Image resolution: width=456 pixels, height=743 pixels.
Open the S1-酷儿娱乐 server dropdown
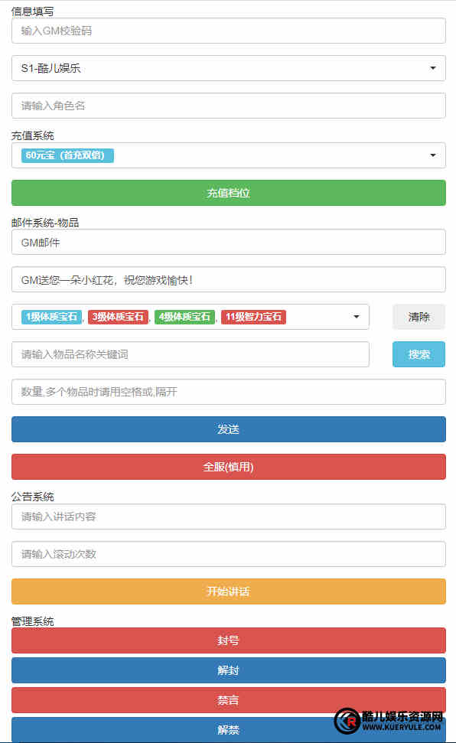click(228, 68)
